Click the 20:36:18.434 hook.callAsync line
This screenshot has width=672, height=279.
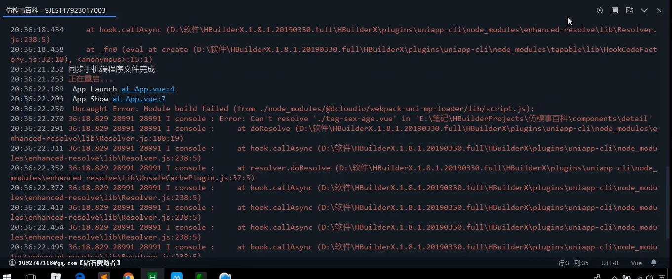334,35
